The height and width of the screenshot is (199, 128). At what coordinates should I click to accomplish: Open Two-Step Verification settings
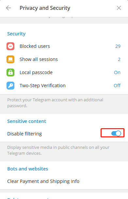pos(64,86)
